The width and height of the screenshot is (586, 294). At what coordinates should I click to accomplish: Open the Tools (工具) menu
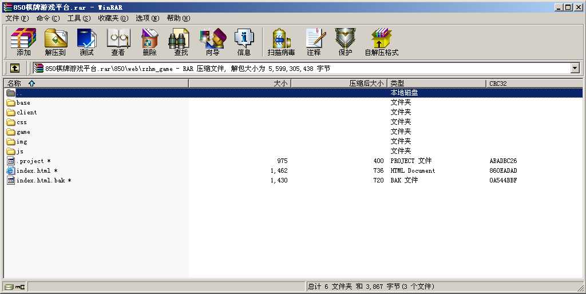(x=79, y=18)
